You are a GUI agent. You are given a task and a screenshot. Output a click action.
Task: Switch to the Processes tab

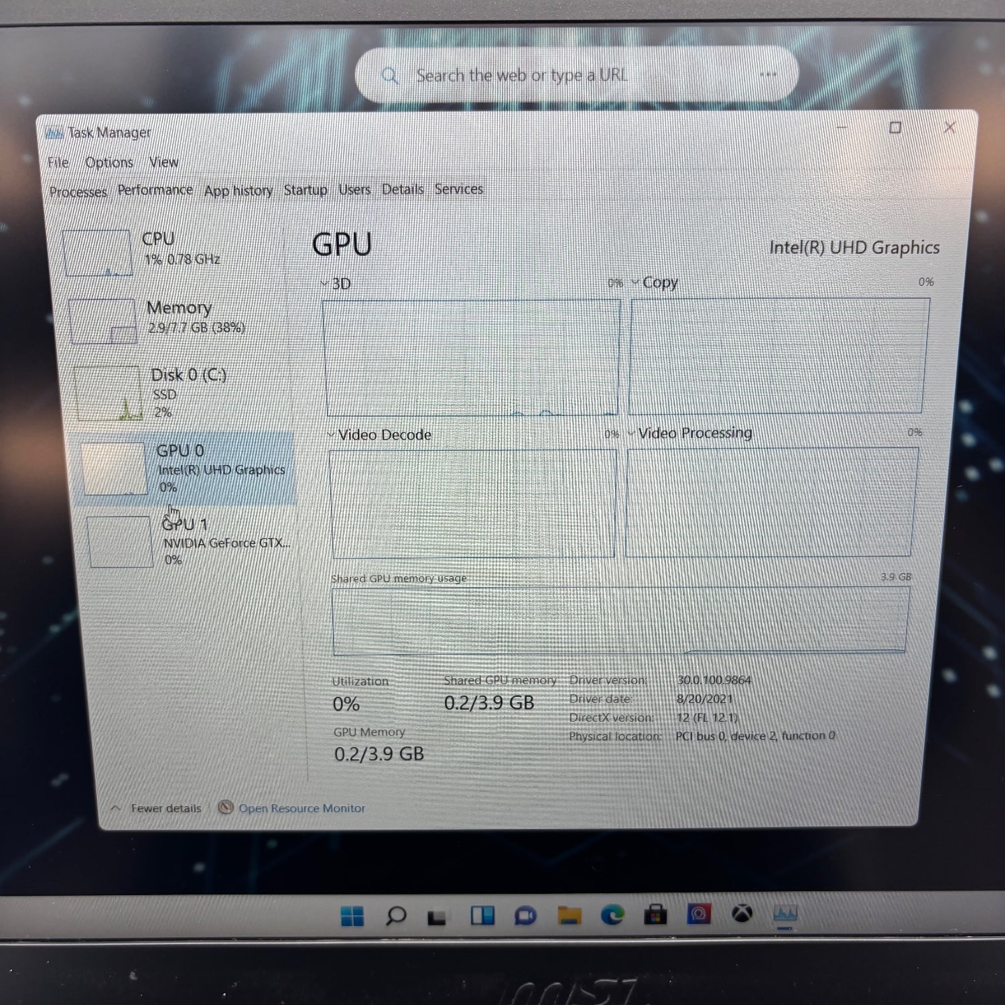click(x=78, y=192)
